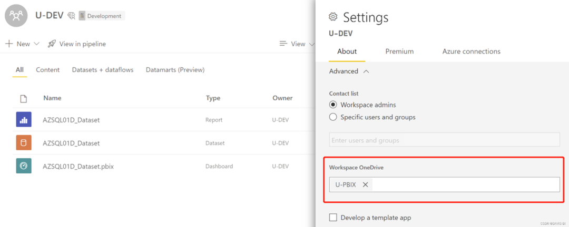Screen dimensions: 569x227
Task: Switch to the Premium settings tab
Action: (399, 51)
